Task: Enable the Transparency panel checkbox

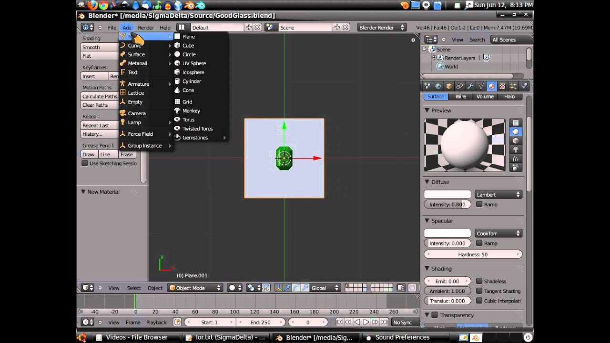Action: [435, 315]
